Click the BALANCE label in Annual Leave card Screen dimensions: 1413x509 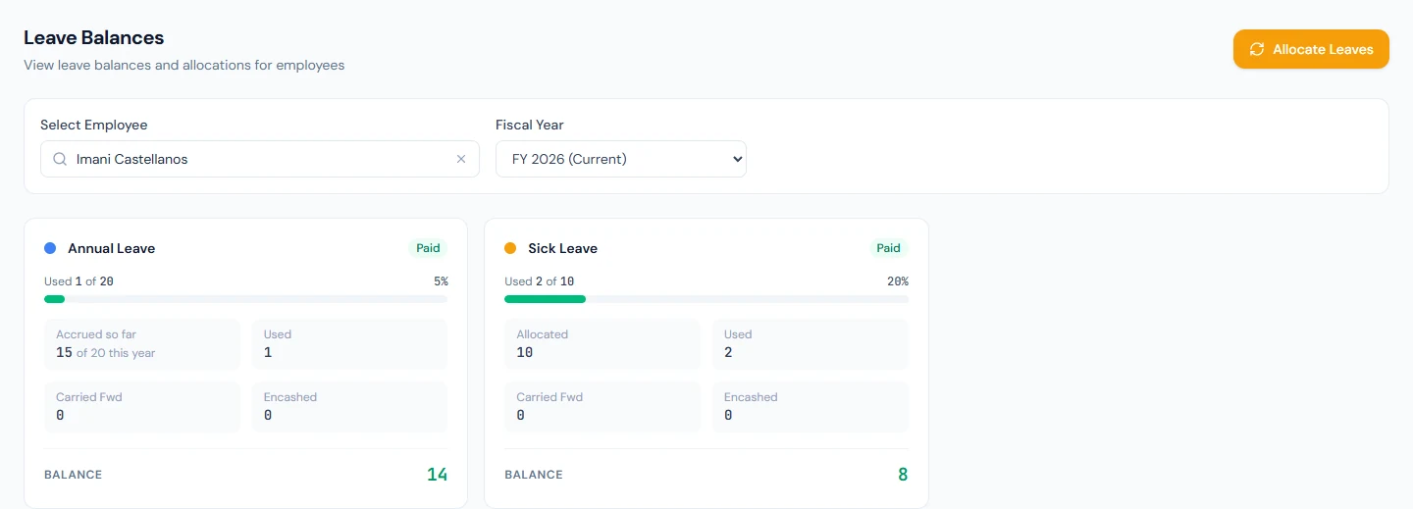click(74, 475)
